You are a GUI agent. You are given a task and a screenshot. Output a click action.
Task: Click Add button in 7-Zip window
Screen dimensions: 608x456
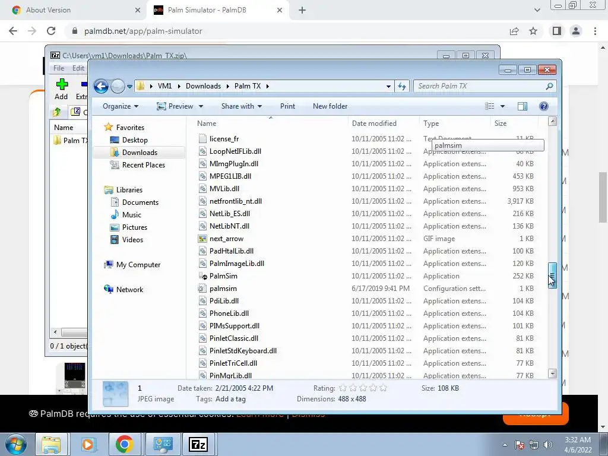click(61, 89)
